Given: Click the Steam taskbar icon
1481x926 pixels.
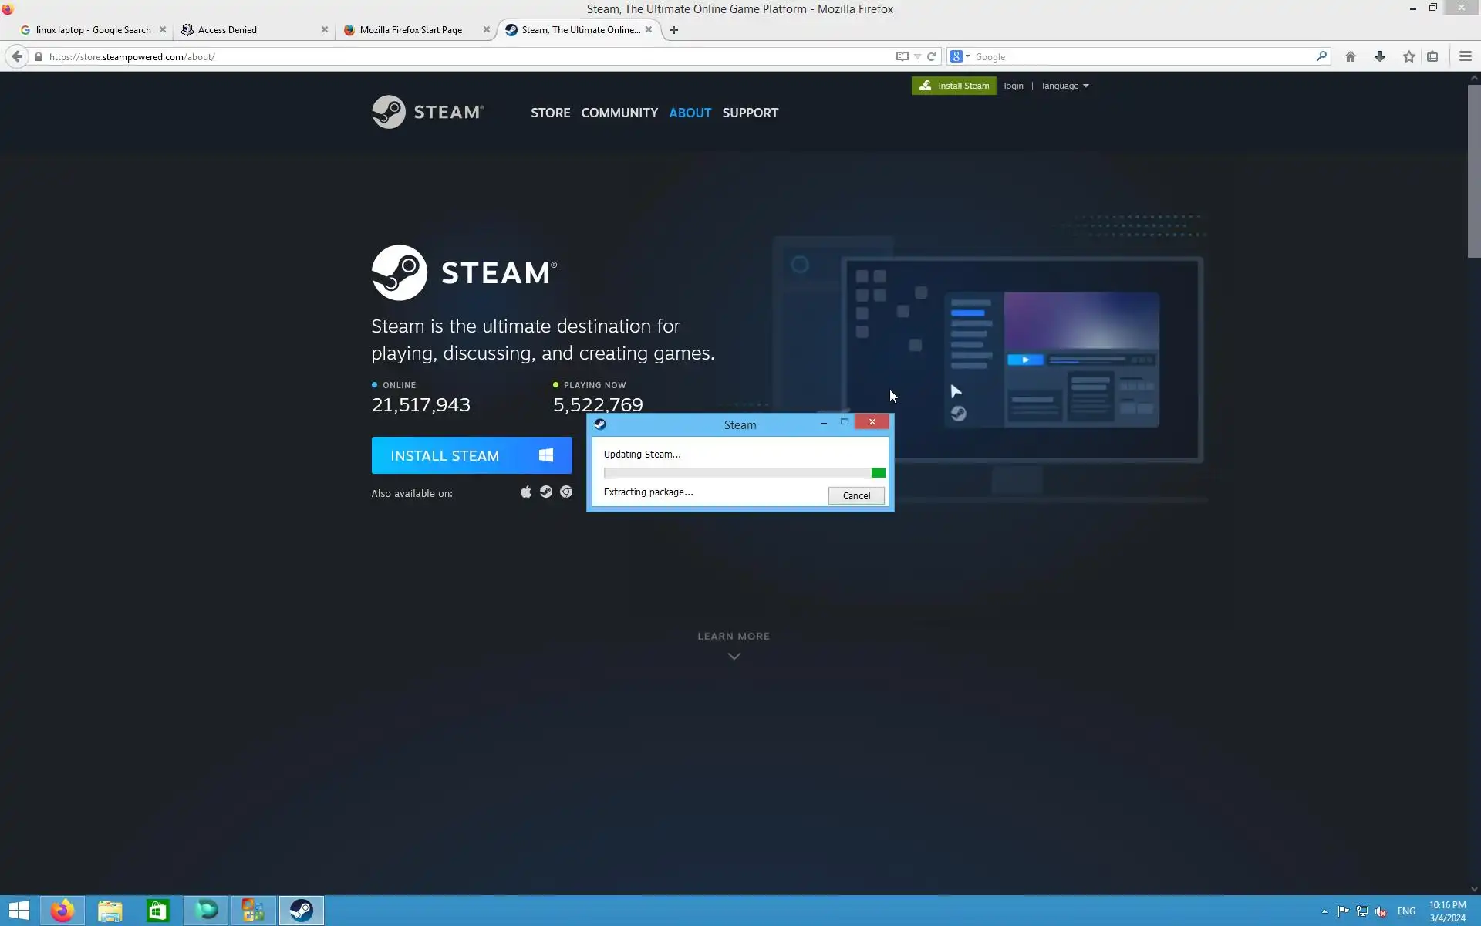Looking at the screenshot, I should (x=301, y=911).
